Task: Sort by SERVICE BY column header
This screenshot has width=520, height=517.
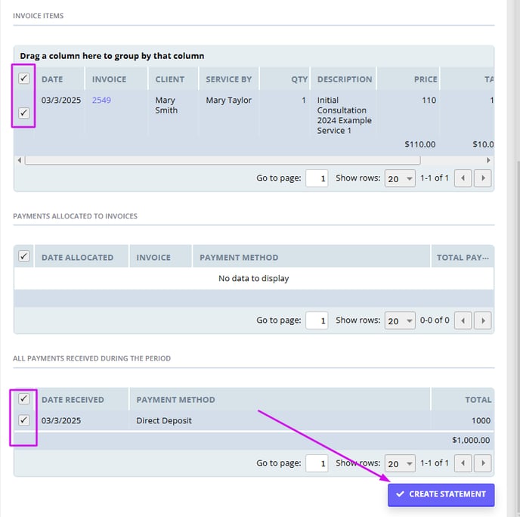Action: coord(229,79)
